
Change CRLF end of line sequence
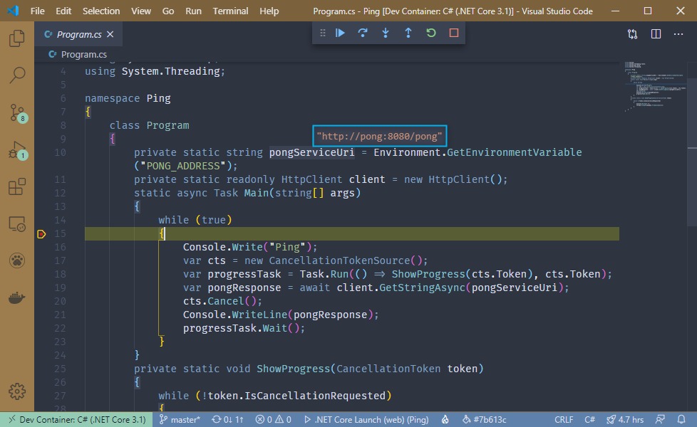pos(564,419)
